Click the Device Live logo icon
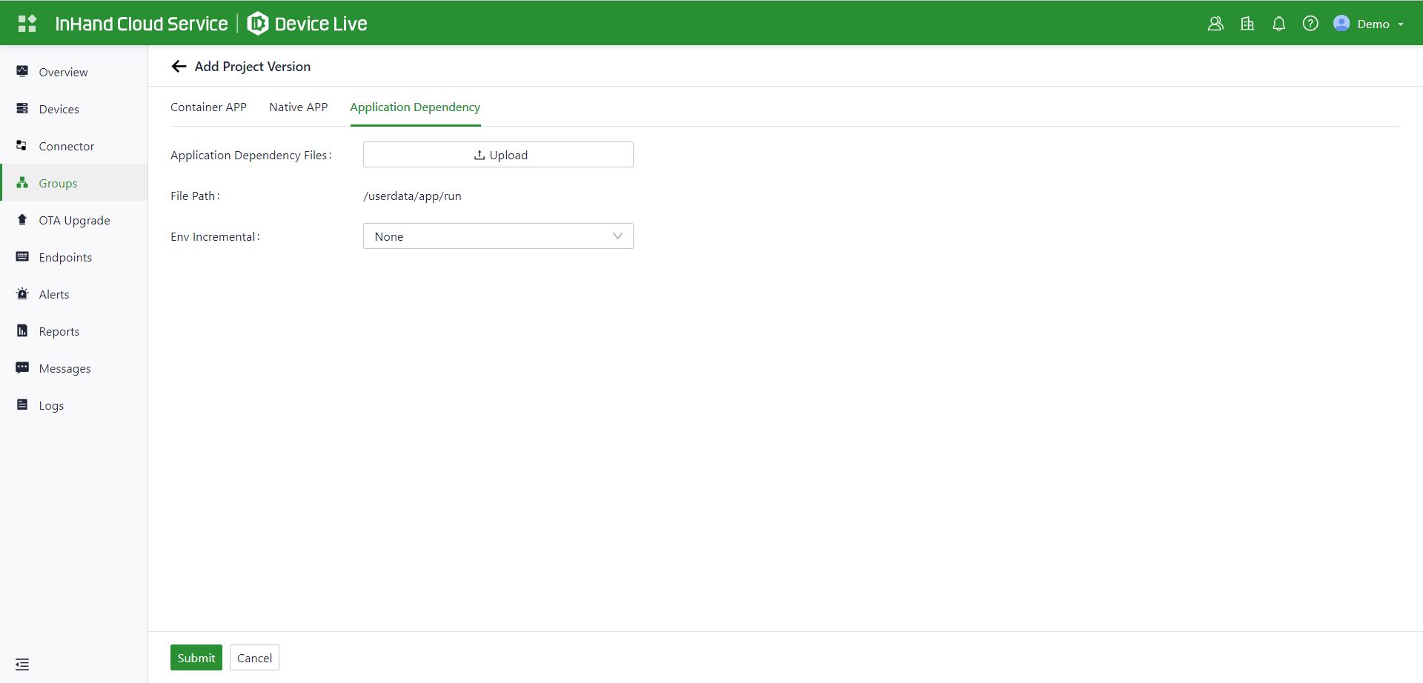The width and height of the screenshot is (1423, 683). coord(257,24)
